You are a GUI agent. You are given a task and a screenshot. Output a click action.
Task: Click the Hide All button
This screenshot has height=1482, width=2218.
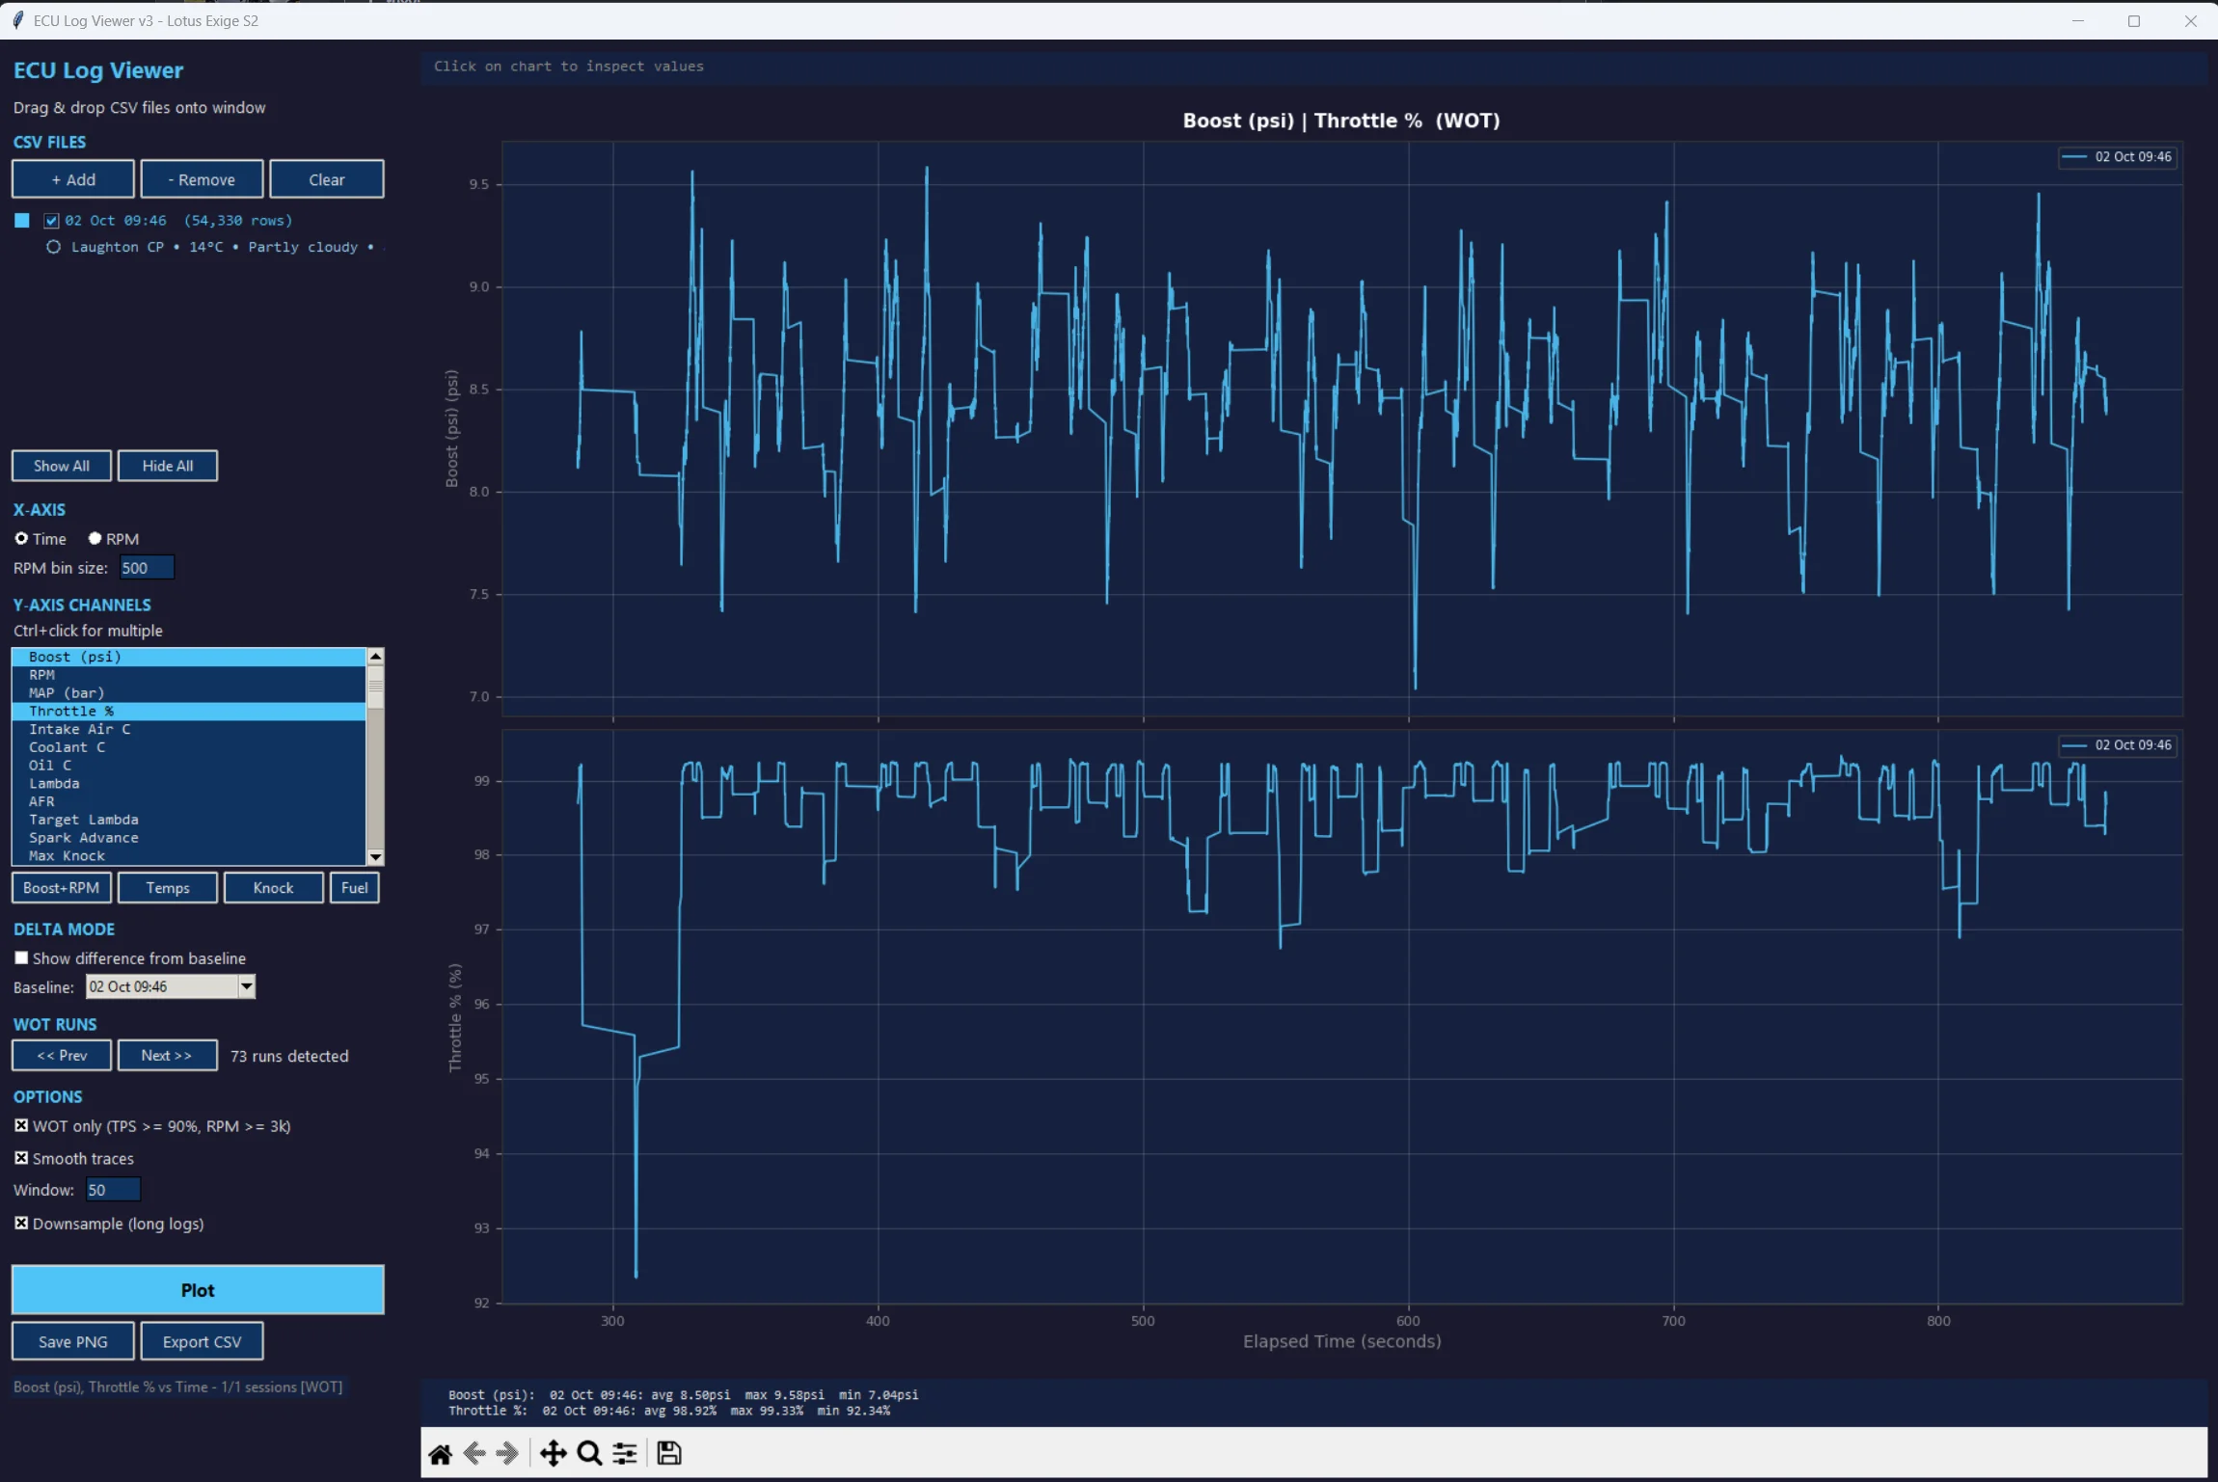pyautogui.click(x=168, y=466)
